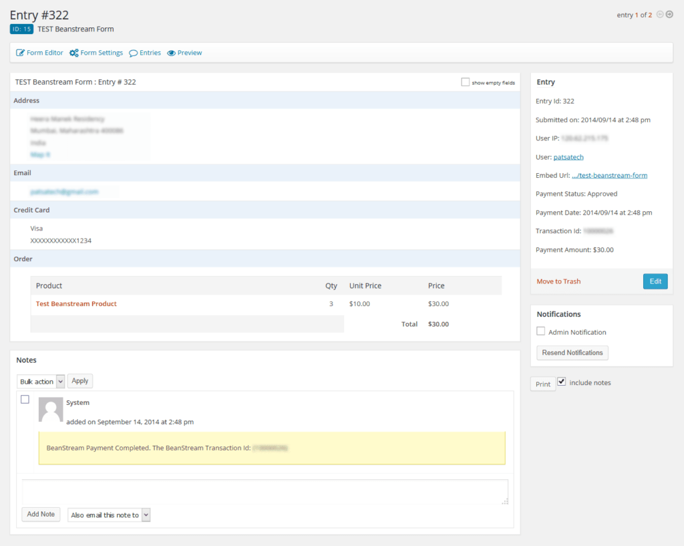This screenshot has width=684, height=546.
Task: Click the Preview eye icon
Action: click(170, 52)
